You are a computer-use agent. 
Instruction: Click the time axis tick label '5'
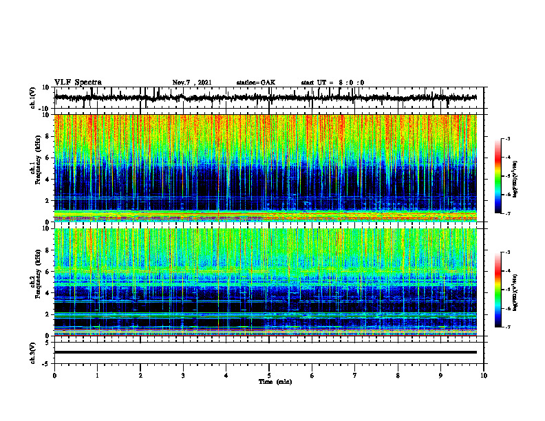click(269, 376)
